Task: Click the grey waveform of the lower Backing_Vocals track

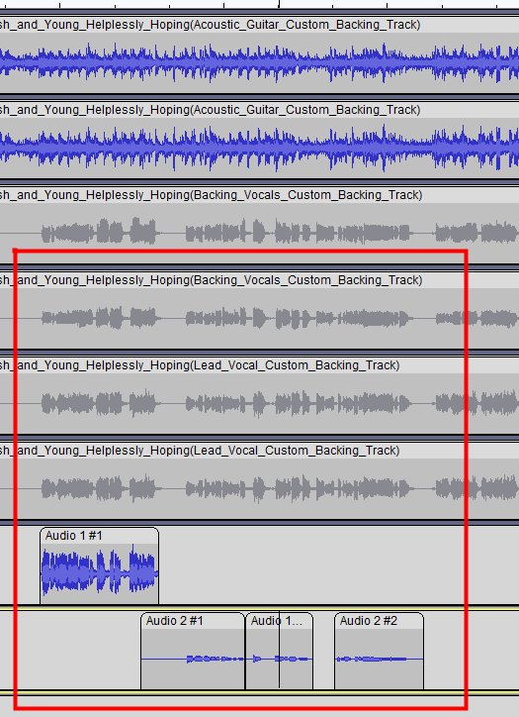Action: coord(259,318)
